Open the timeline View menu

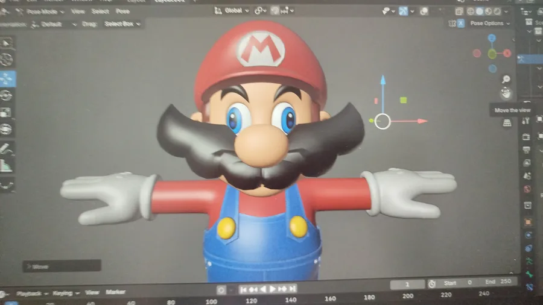[92, 292]
